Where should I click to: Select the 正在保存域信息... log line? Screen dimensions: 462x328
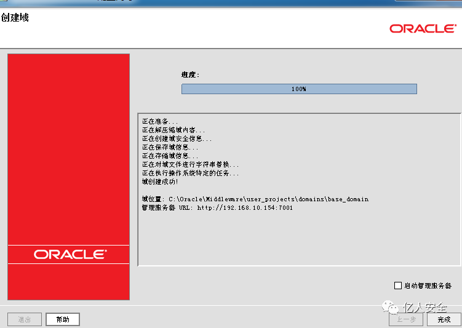[170, 147]
